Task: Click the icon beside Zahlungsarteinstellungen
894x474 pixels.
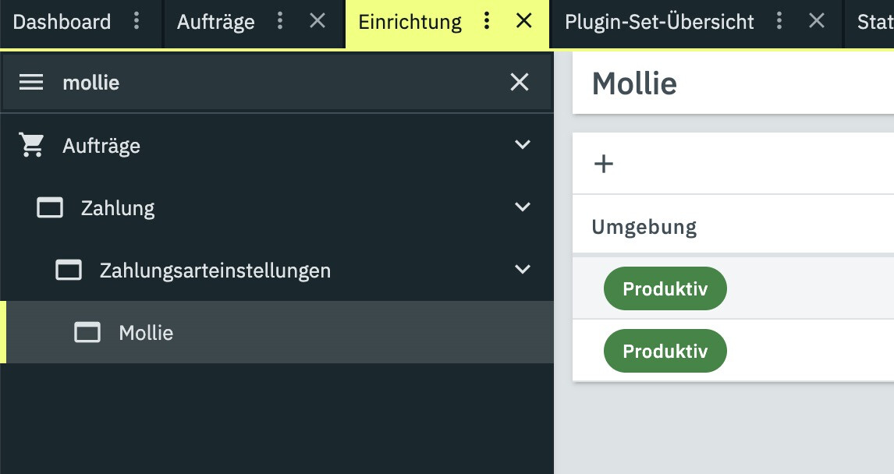Action: 69,270
